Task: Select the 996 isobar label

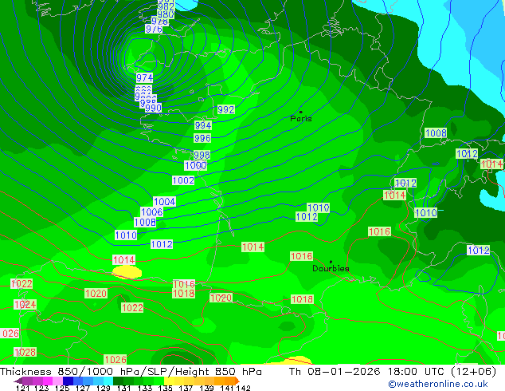Action: (202, 138)
